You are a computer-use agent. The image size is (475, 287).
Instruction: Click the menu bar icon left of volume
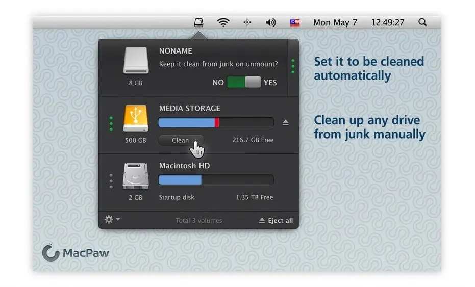pos(247,23)
